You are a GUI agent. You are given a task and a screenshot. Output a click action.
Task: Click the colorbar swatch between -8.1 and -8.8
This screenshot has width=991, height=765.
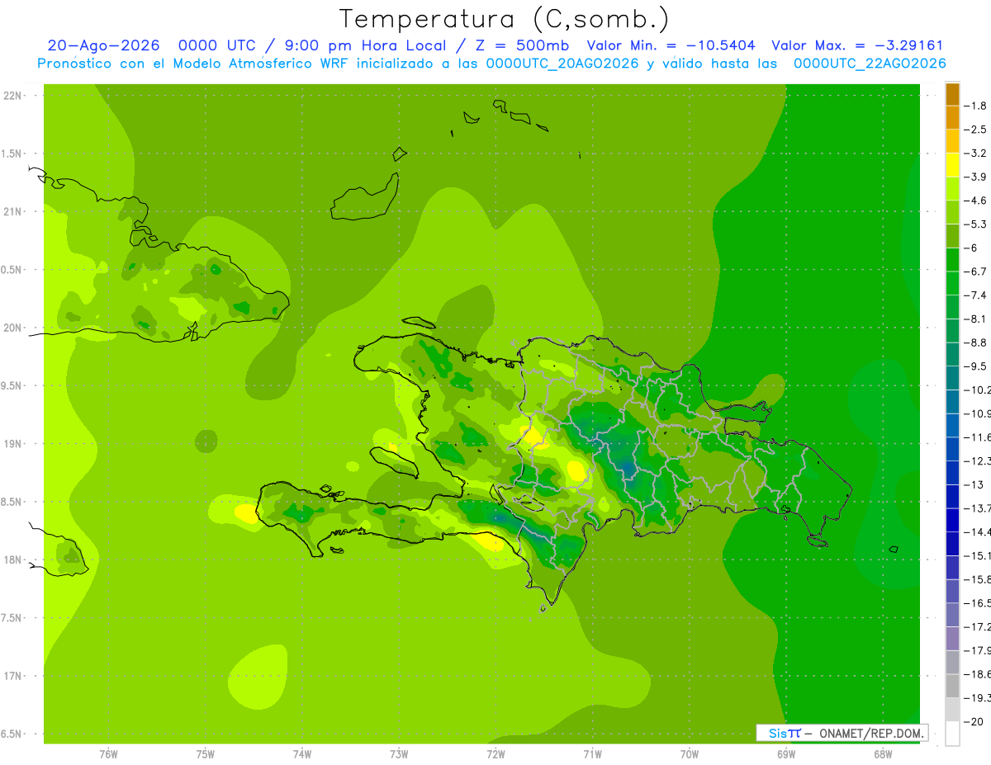(x=952, y=331)
